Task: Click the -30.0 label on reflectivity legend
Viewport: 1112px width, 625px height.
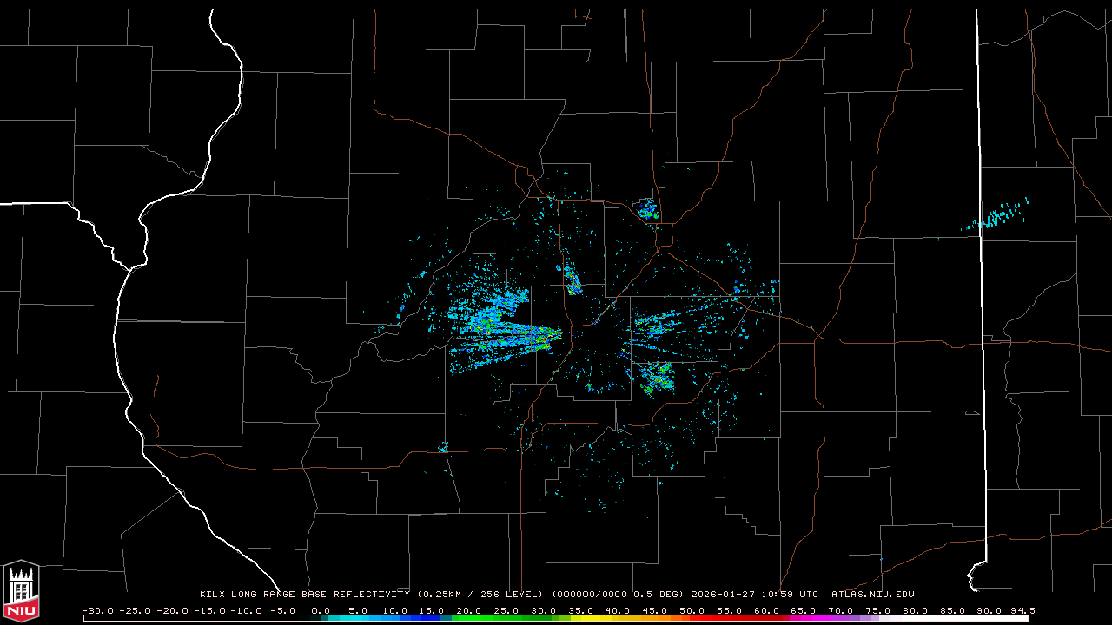Action: pyautogui.click(x=97, y=610)
